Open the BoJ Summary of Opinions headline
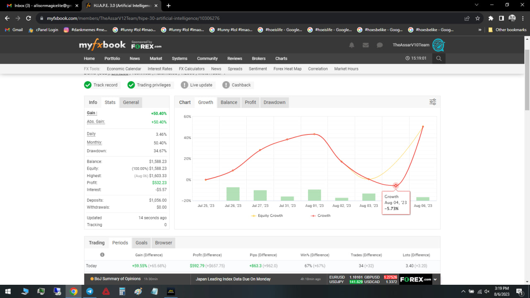Image resolution: width=530 pixels, height=298 pixels. 118,279
